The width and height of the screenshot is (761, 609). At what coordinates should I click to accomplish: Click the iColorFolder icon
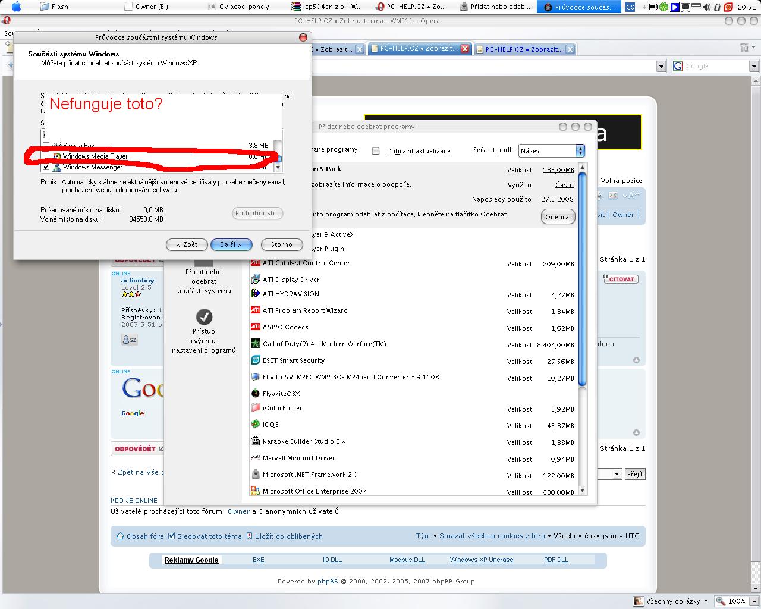(255, 408)
